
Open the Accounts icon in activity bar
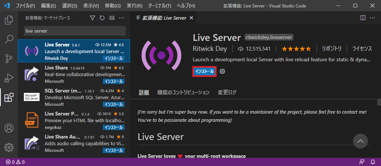9,128
